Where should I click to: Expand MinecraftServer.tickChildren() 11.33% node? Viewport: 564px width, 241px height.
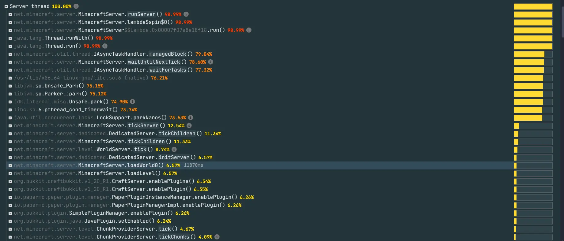[10, 142]
